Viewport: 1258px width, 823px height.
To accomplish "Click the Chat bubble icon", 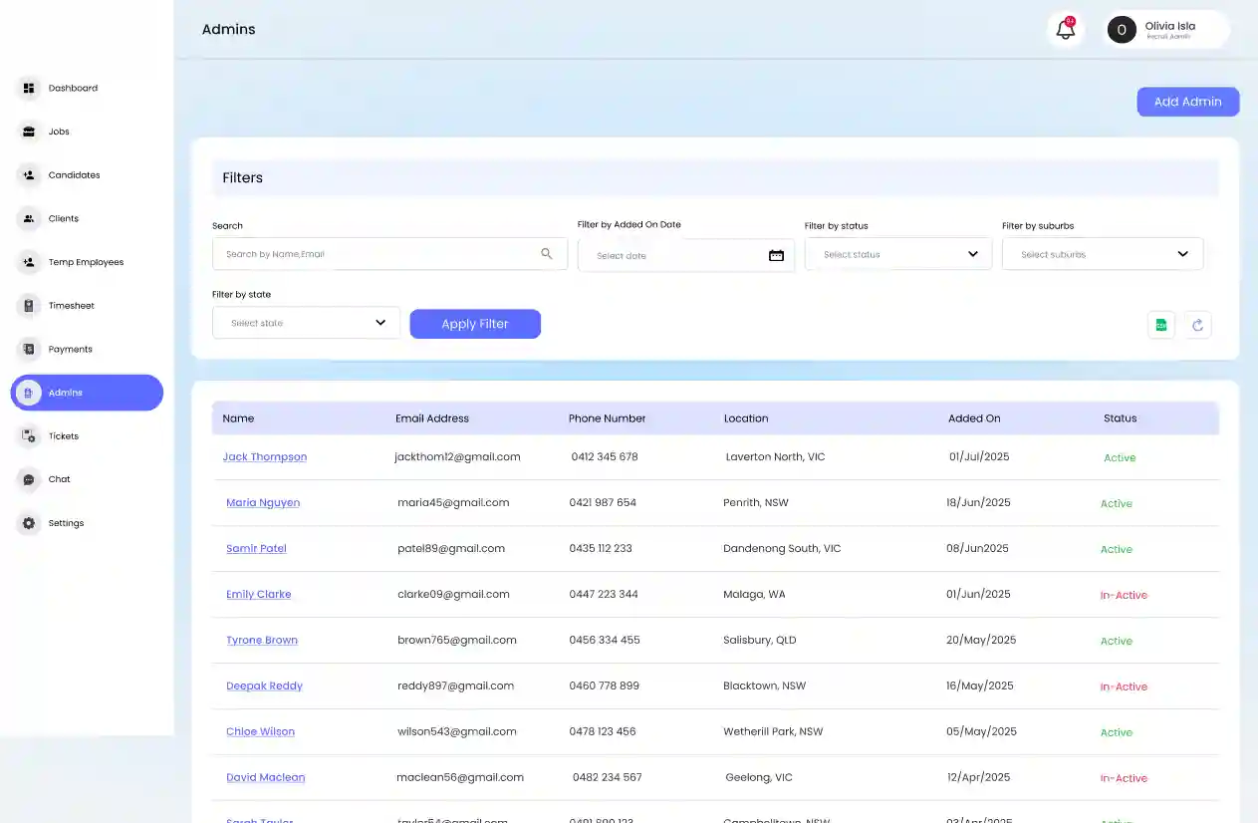I will (29, 479).
